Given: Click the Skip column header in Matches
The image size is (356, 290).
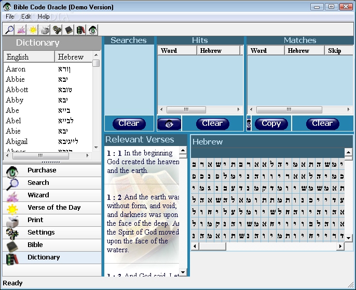Looking at the screenshot, I should coord(339,51).
